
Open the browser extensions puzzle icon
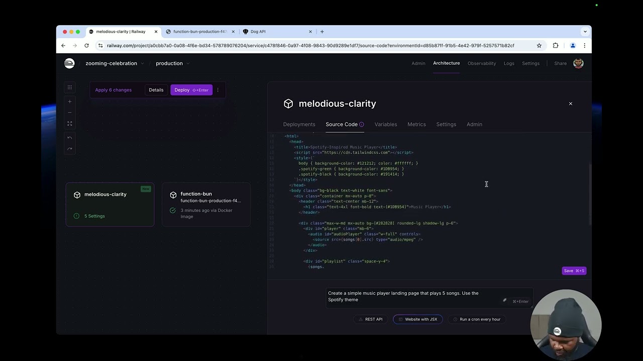[x=556, y=46]
